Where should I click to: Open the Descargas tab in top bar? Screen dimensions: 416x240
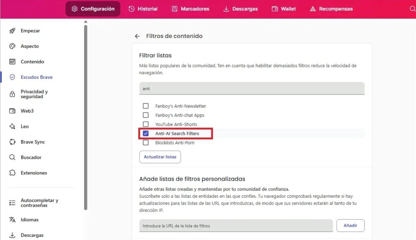coord(240,9)
